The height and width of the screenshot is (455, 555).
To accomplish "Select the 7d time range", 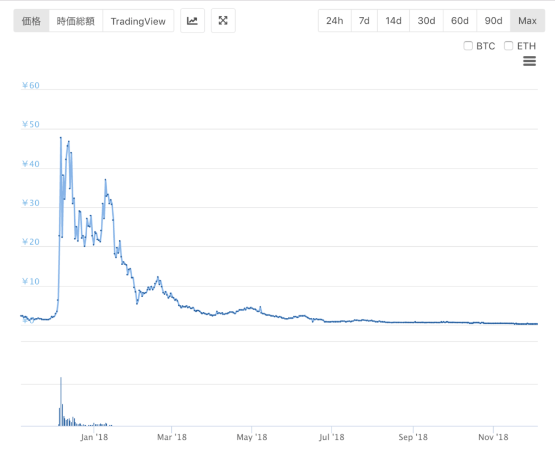I will 364,21.
